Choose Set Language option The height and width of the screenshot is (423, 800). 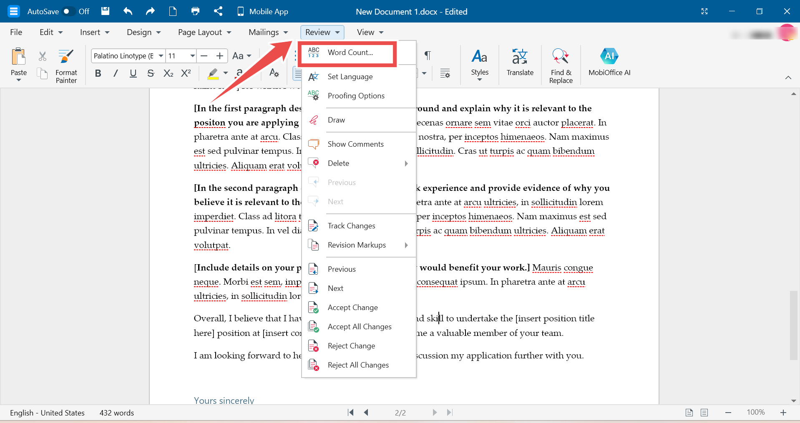point(359,77)
